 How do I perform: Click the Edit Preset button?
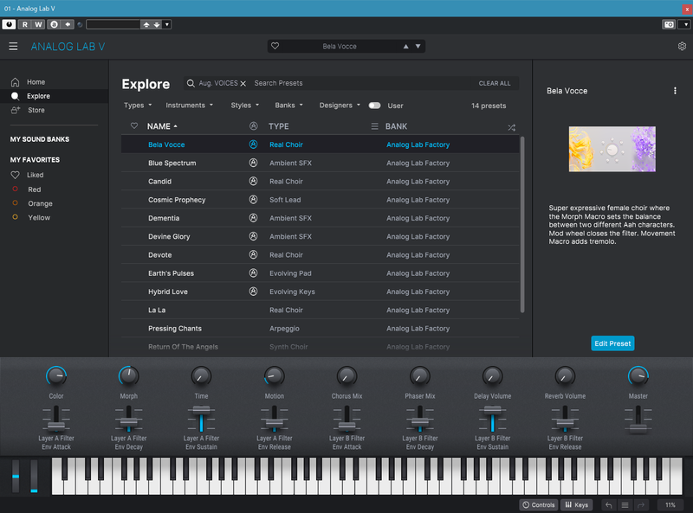(612, 343)
